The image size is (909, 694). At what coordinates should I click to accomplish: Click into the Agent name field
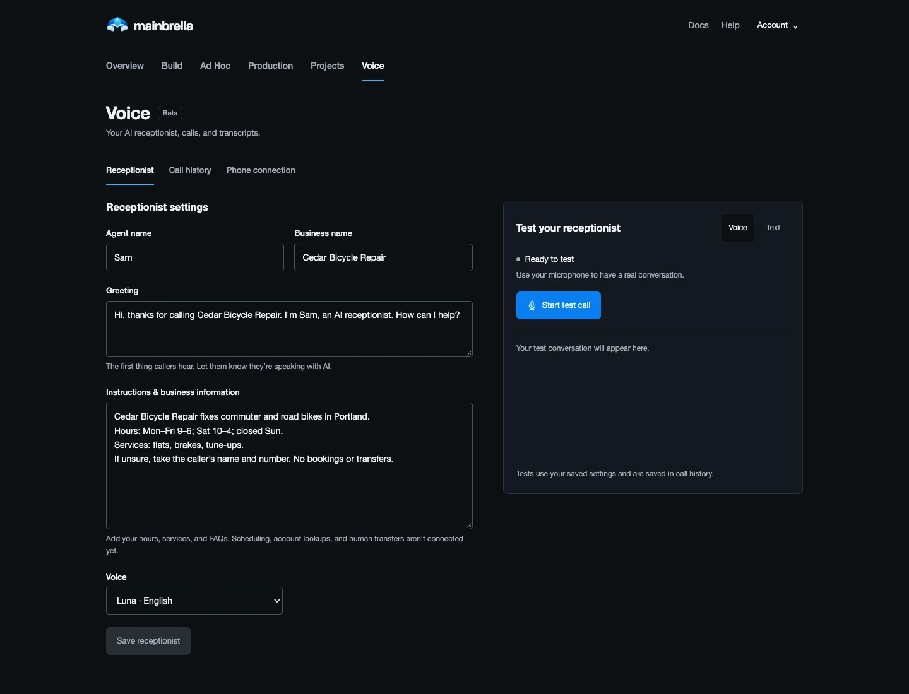tap(195, 257)
